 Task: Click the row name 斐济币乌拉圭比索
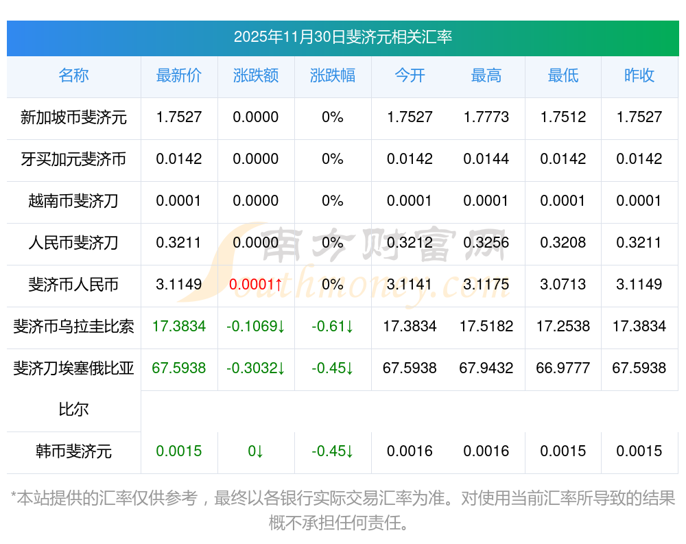73,327
